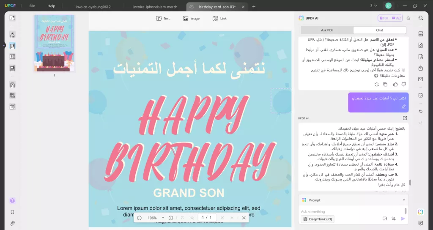Image resolution: width=433 pixels, height=230 pixels.
Task: Undo the last edit
Action: click(421, 111)
